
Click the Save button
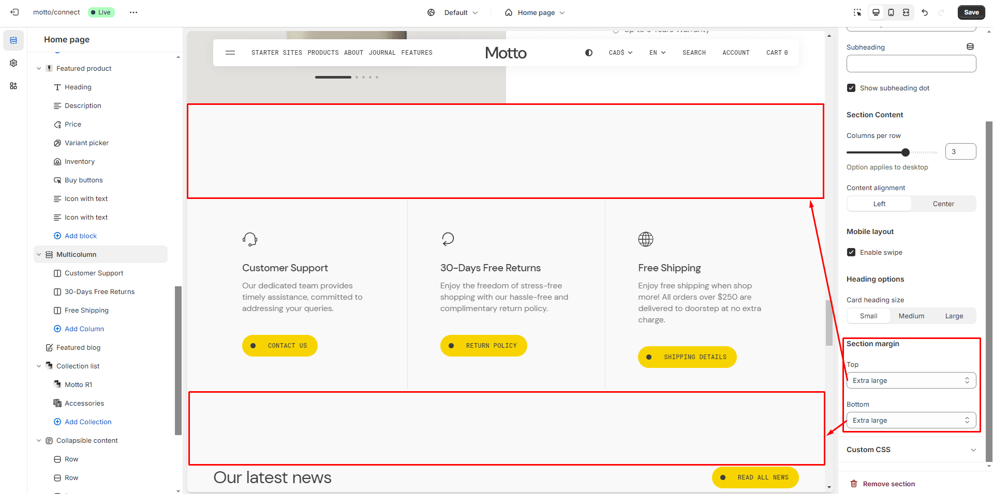971,12
